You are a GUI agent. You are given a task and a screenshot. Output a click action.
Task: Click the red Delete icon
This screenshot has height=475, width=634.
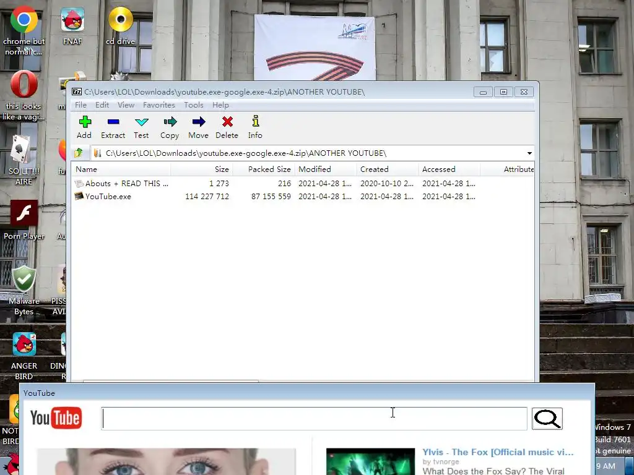pos(227,122)
